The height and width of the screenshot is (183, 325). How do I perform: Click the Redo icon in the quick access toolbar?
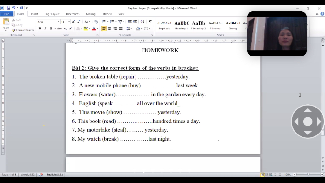coord(21,8)
